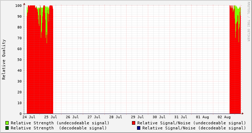Click the 02 Aug date label

pyautogui.click(x=224, y=117)
